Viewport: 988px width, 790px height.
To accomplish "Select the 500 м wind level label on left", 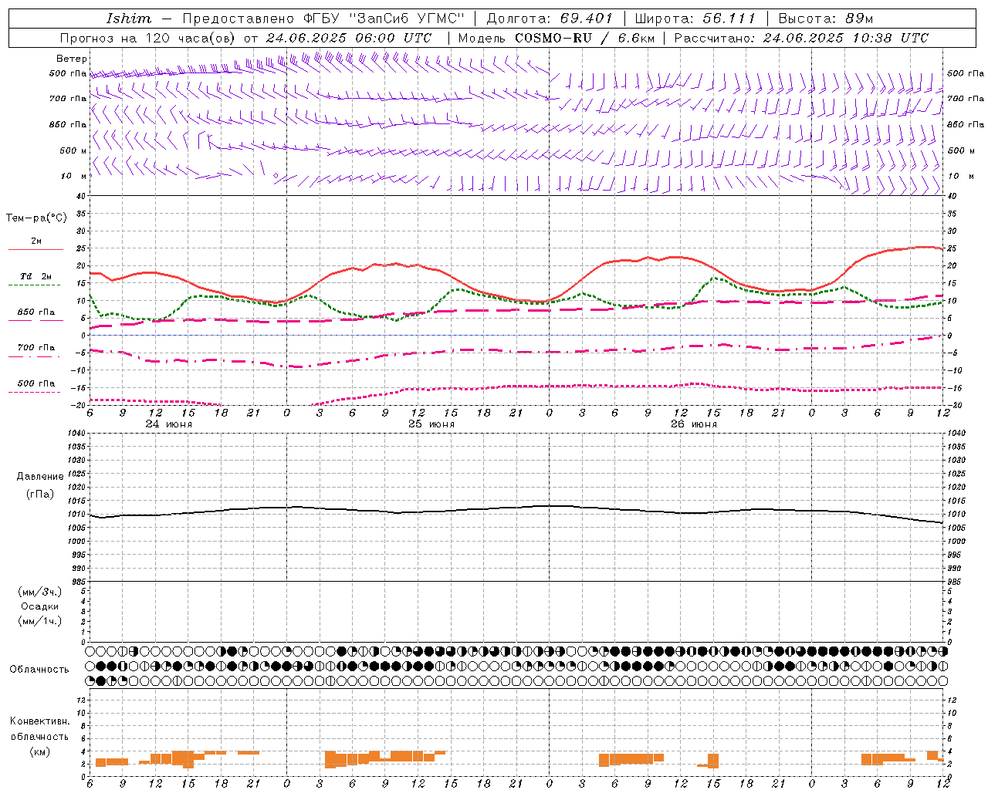I will 73,150.
